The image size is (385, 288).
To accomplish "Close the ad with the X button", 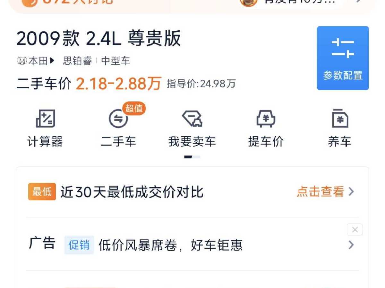I will [x=355, y=229].
